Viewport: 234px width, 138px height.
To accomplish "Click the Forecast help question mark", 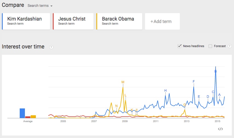I will click(x=230, y=46).
